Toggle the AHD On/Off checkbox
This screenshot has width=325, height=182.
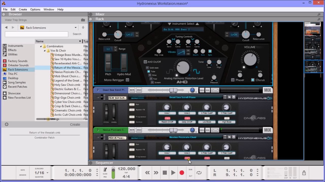pos(145,62)
